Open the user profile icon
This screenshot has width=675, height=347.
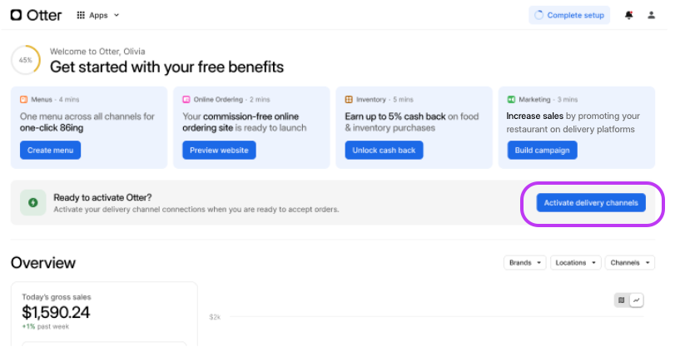tap(652, 15)
